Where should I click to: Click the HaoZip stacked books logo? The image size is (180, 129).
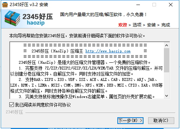pyautogui.click(x=12, y=18)
